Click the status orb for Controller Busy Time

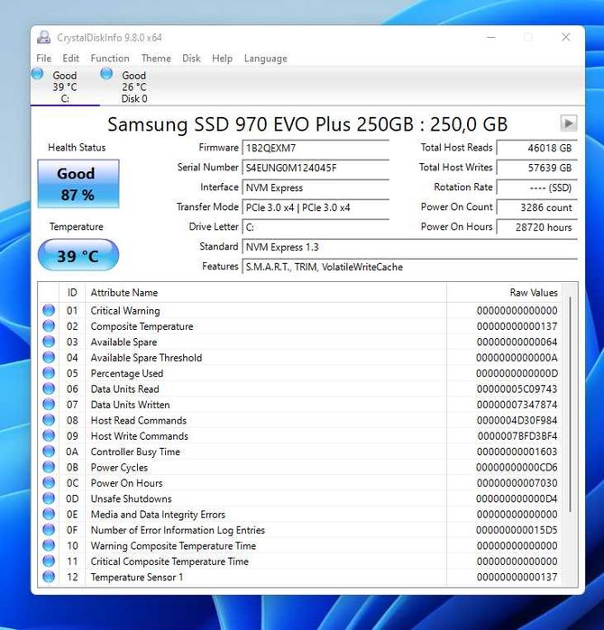pyautogui.click(x=49, y=452)
